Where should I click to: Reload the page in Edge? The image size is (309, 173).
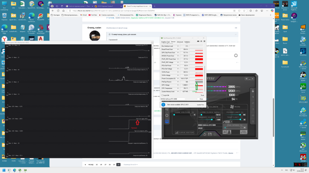pos(58,11)
